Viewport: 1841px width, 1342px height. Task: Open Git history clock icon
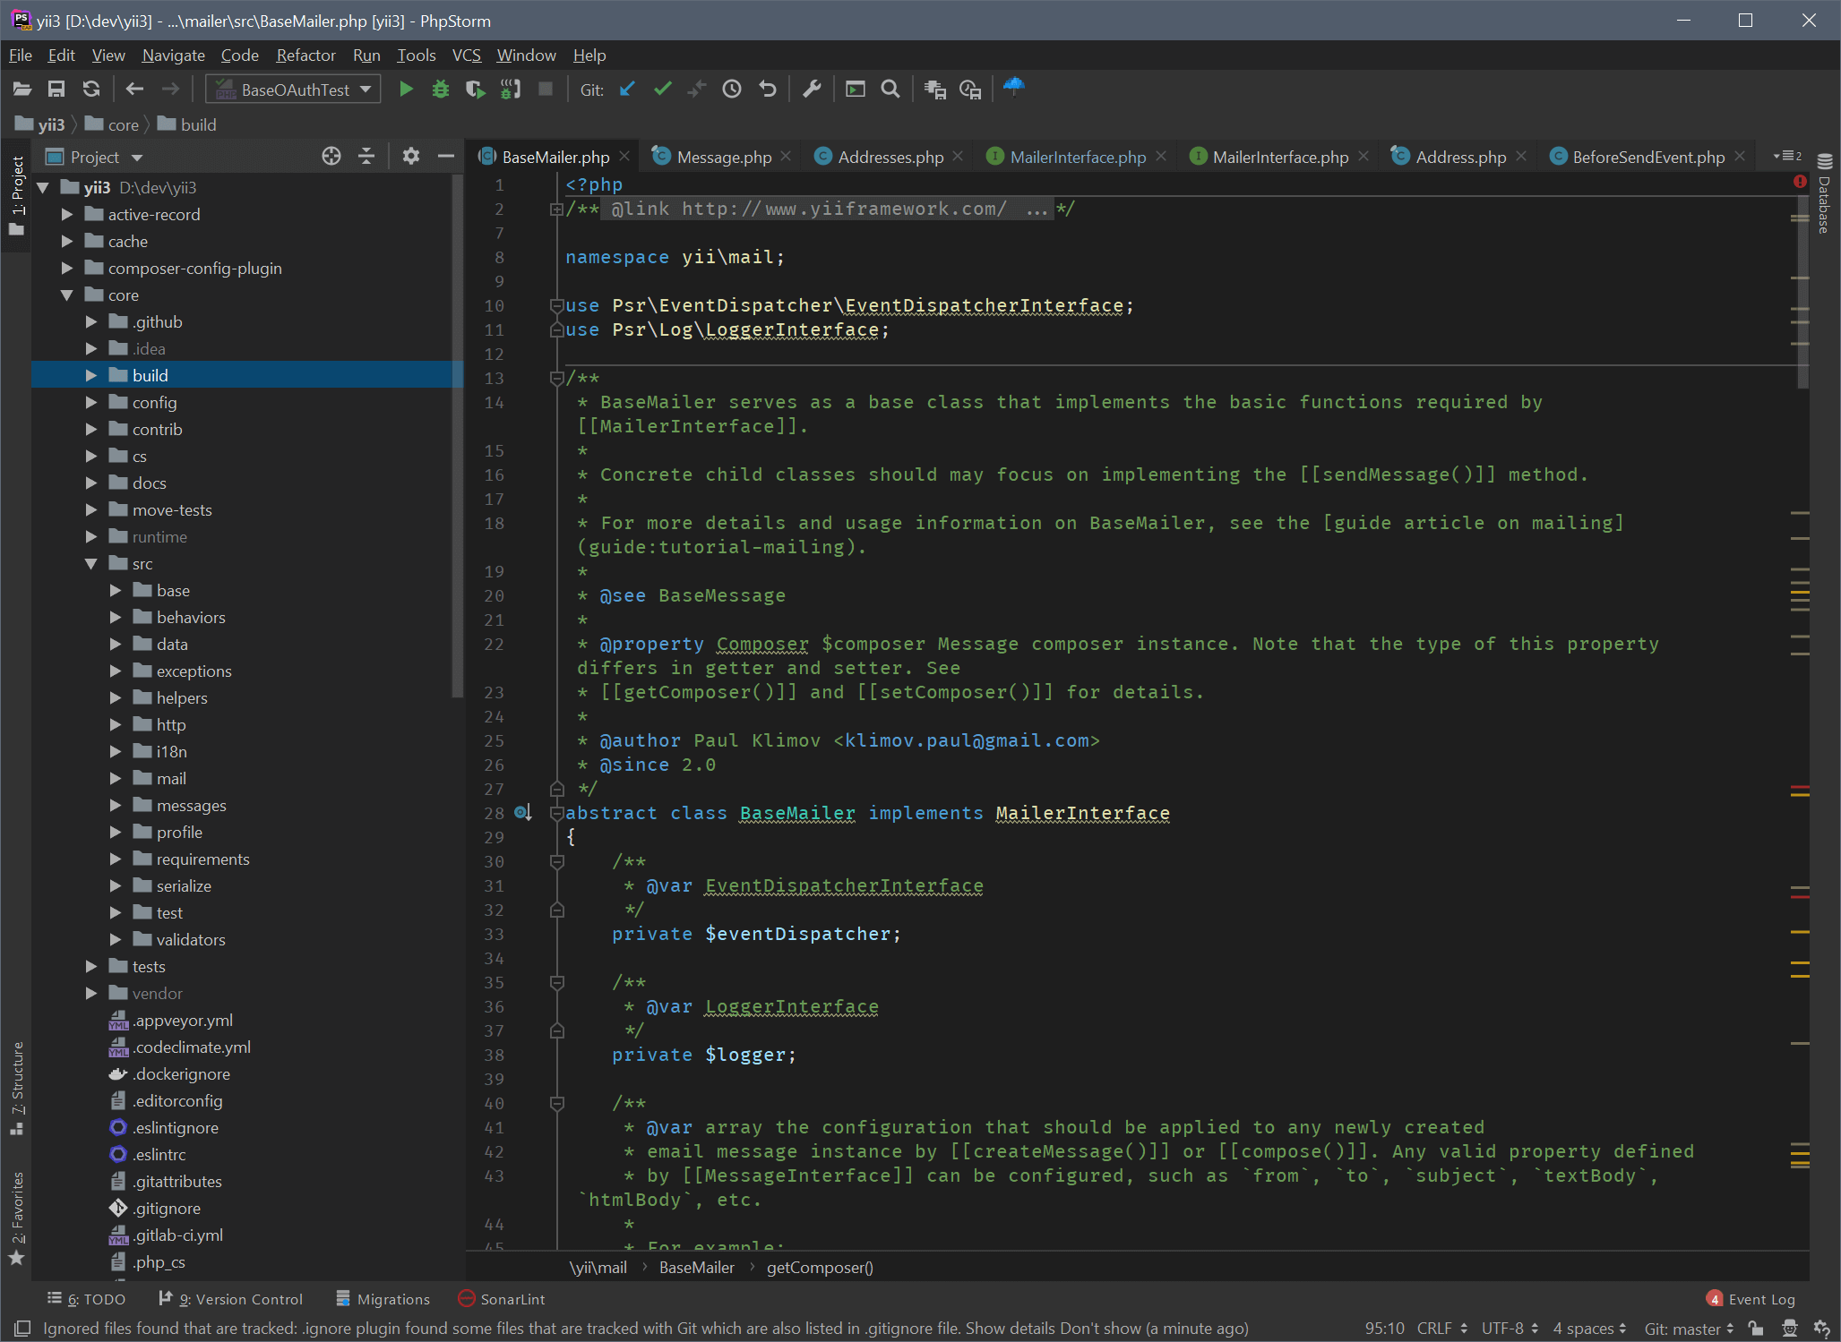[x=732, y=90]
